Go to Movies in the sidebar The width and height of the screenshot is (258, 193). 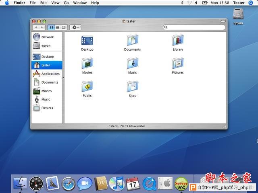pyautogui.click(x=47, y=91)
